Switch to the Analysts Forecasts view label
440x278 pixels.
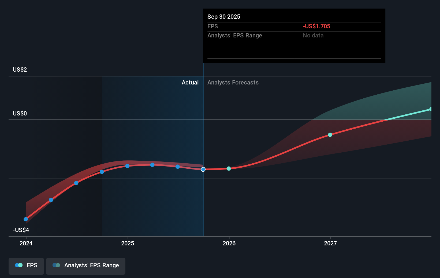point(233,82)
